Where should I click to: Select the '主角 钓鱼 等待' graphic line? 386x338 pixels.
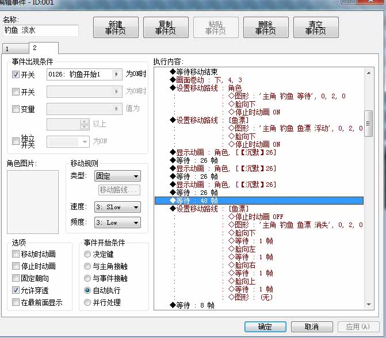(287, 96)
